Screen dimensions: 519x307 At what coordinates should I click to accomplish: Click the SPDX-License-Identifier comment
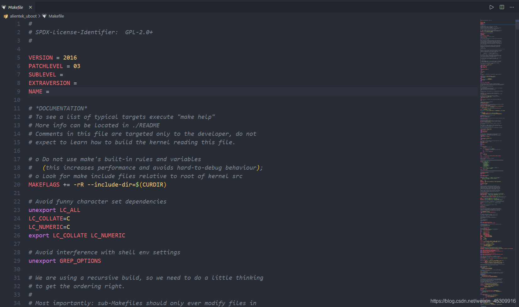91,32
